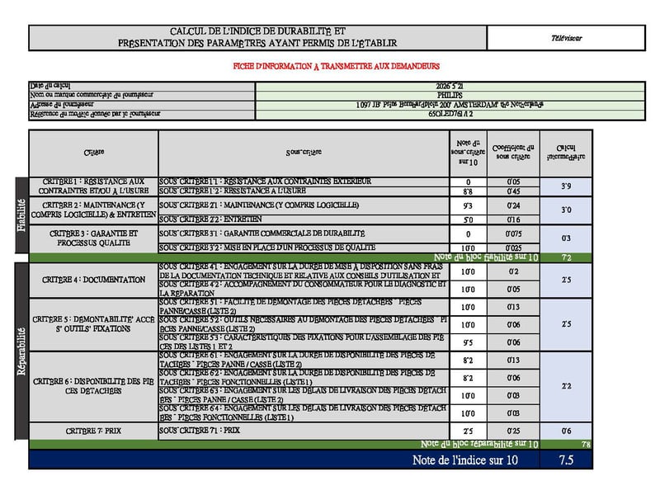Select coefficient 0.075 of sous-critère 3.1
This screenshot has height=495, width=660.
pos(513,234)
